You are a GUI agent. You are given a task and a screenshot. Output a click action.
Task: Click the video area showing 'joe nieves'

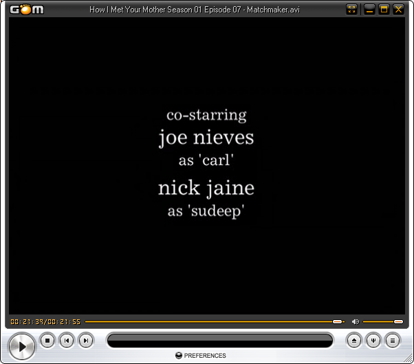[206, 138]
